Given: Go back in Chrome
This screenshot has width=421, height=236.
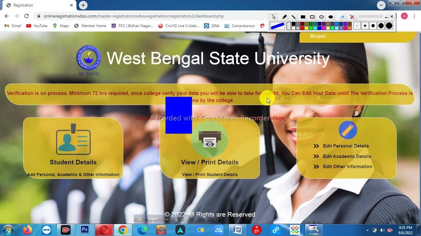Looking at the screenshot, I should [7, 16].
